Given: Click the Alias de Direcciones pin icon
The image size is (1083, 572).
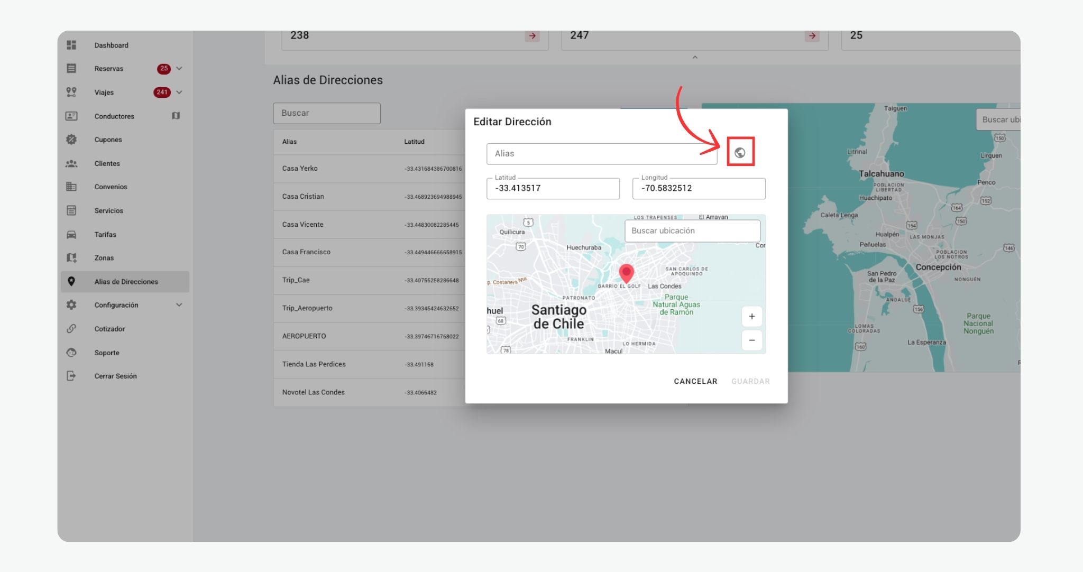Looking at the screenshot, I should (x=71, y=281).
